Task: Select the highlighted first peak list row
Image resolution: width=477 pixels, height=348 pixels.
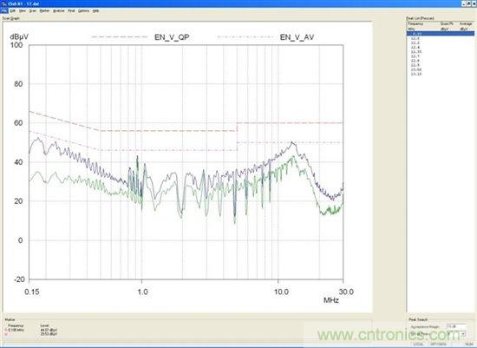Action: point(441,34)
